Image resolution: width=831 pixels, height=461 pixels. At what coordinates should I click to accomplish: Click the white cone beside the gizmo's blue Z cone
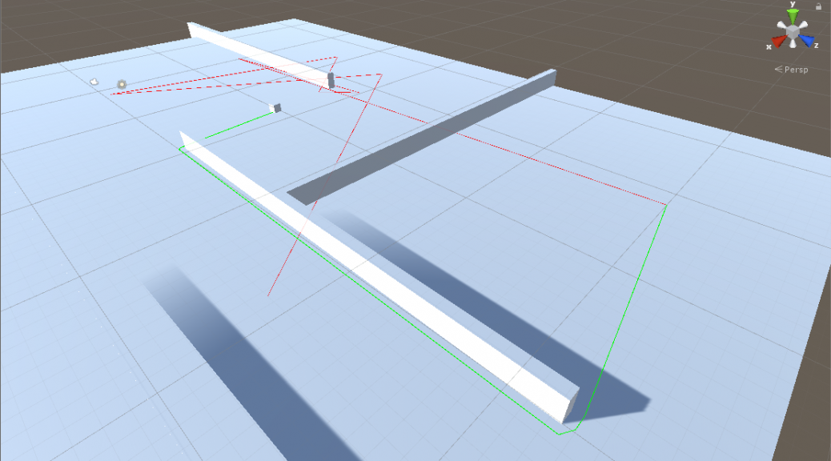pos(803,24)
